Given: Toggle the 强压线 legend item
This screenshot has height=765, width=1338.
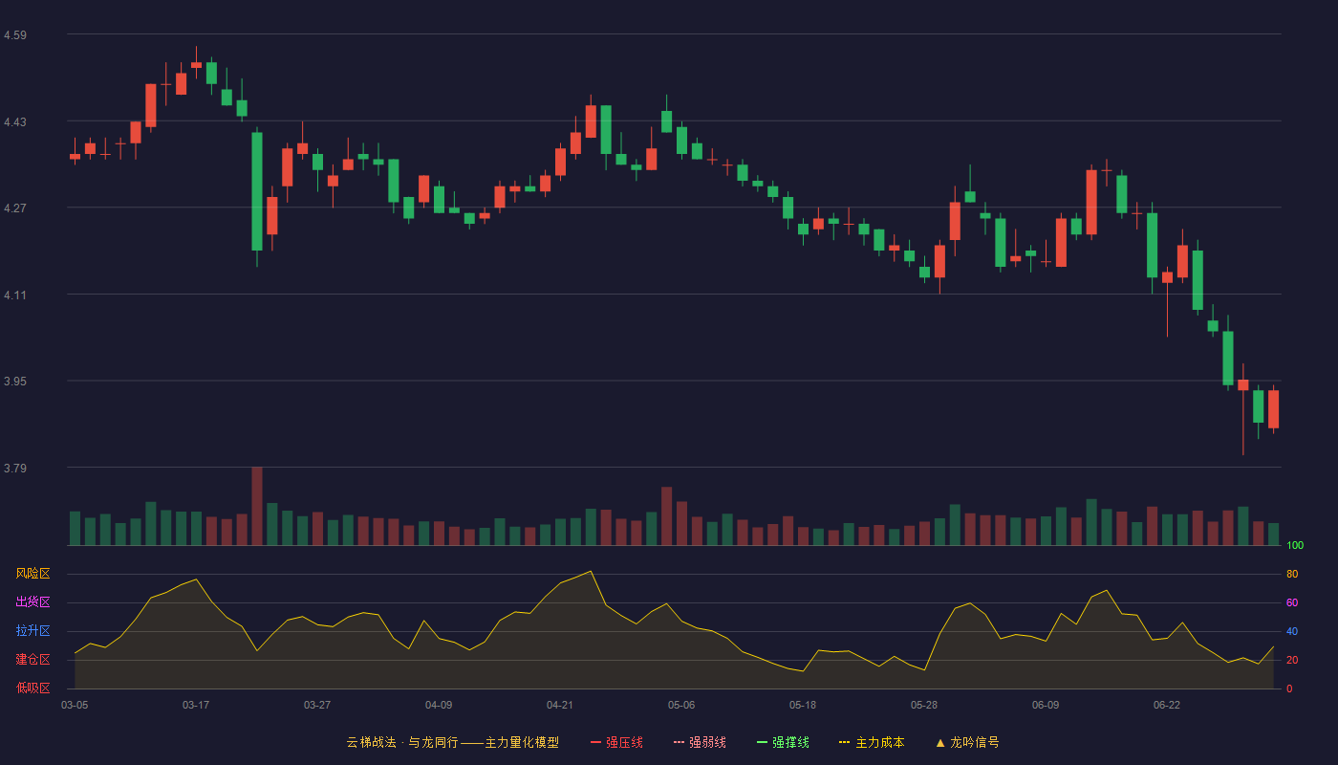Looking at the screenshot, I should pyautogui.click(x=616, y=742).
